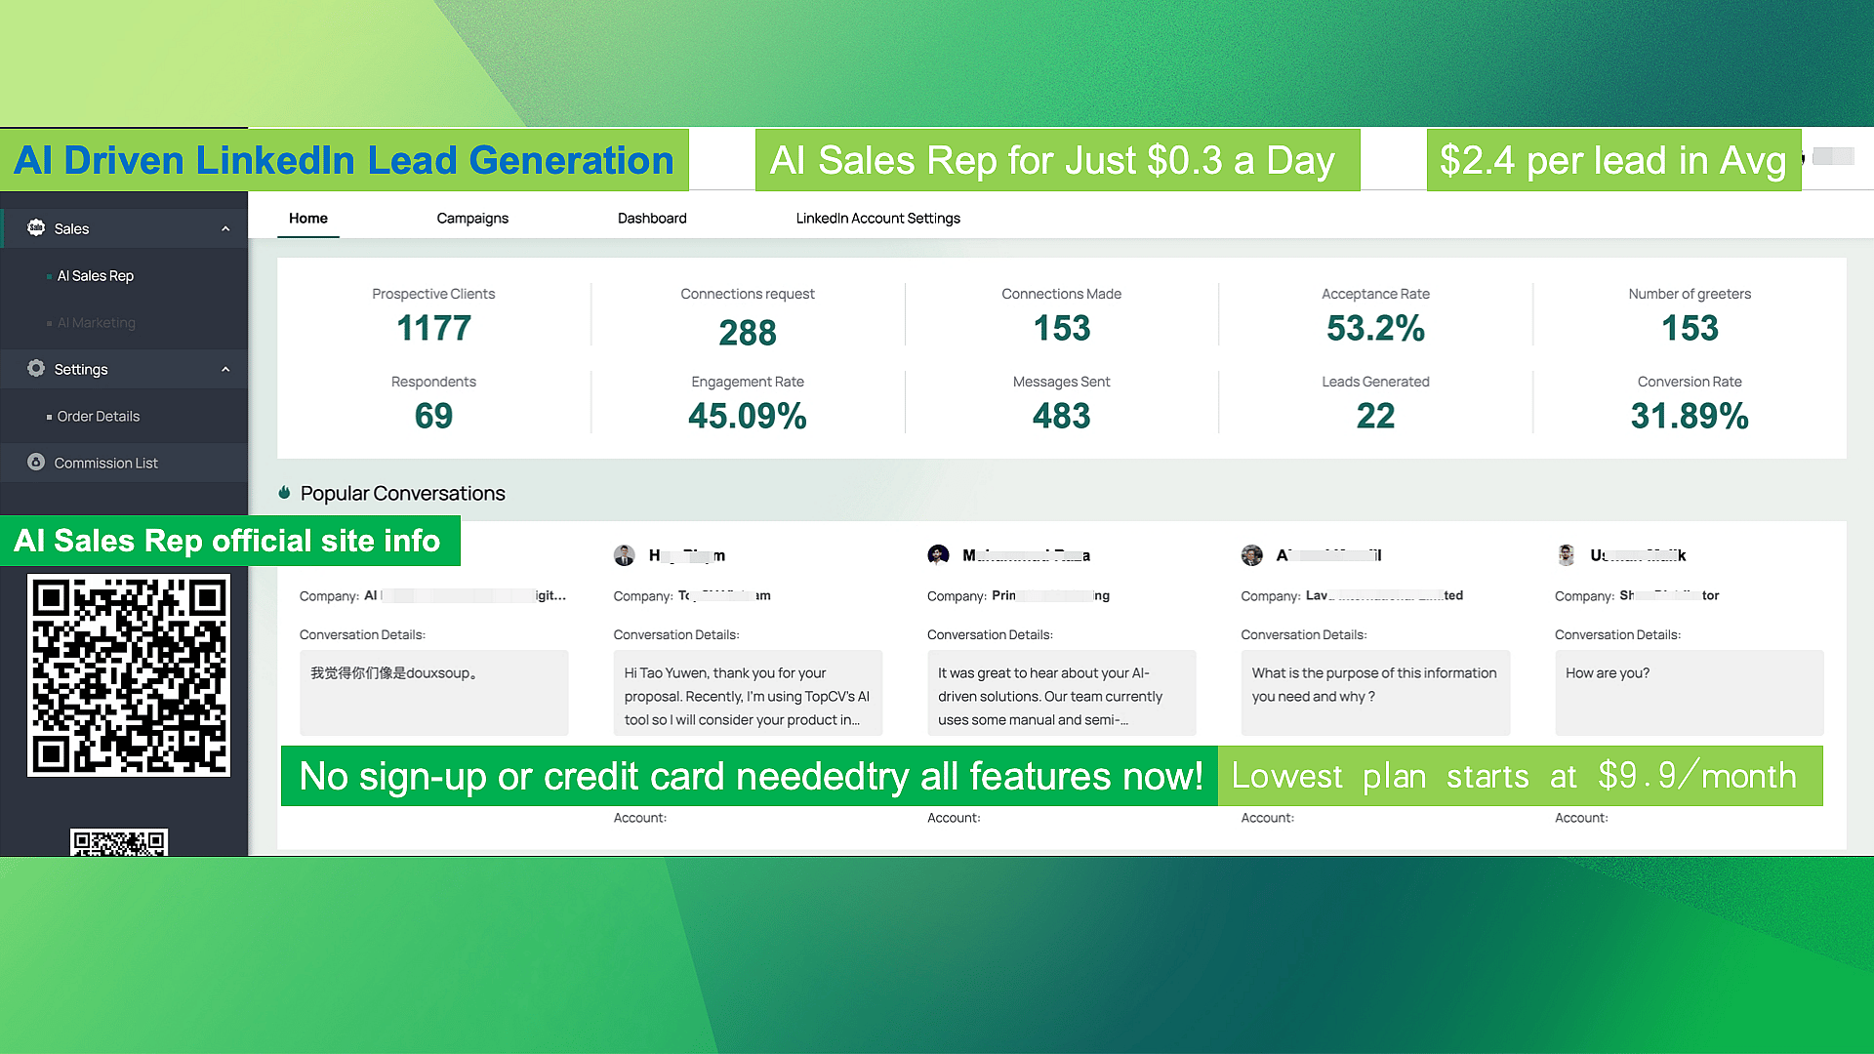This screenshot has height=1054, width=1874.
Task: Click the Commission List coin icon
Action: (36, 462)
